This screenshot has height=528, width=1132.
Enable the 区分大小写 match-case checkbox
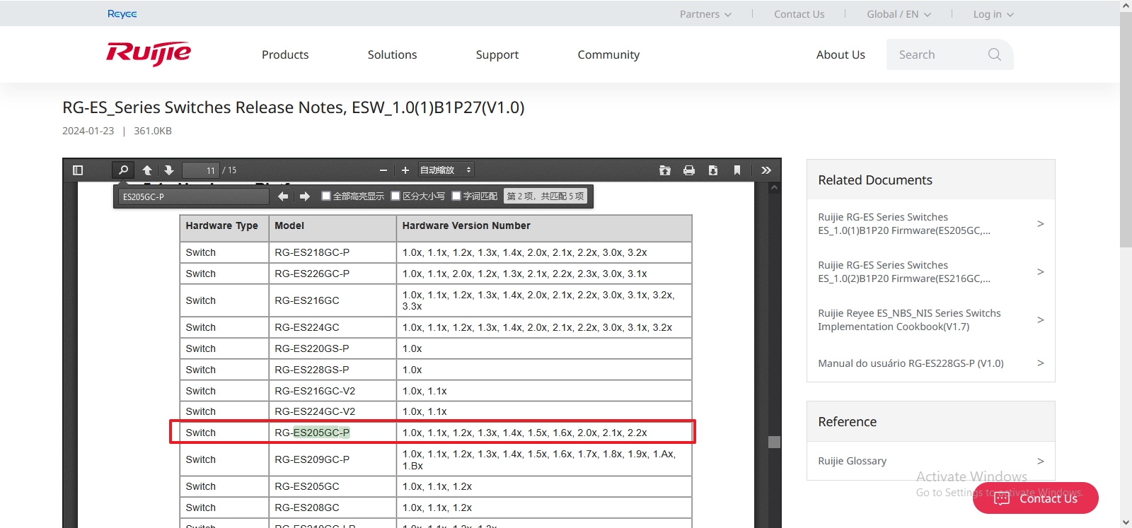click(395, 196)
